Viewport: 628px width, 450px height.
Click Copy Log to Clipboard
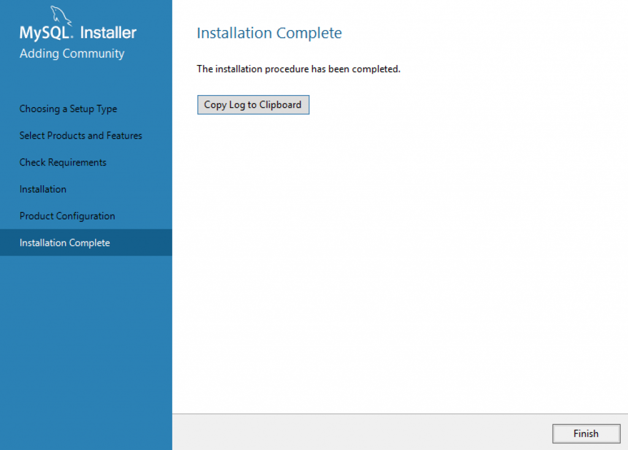253,104
